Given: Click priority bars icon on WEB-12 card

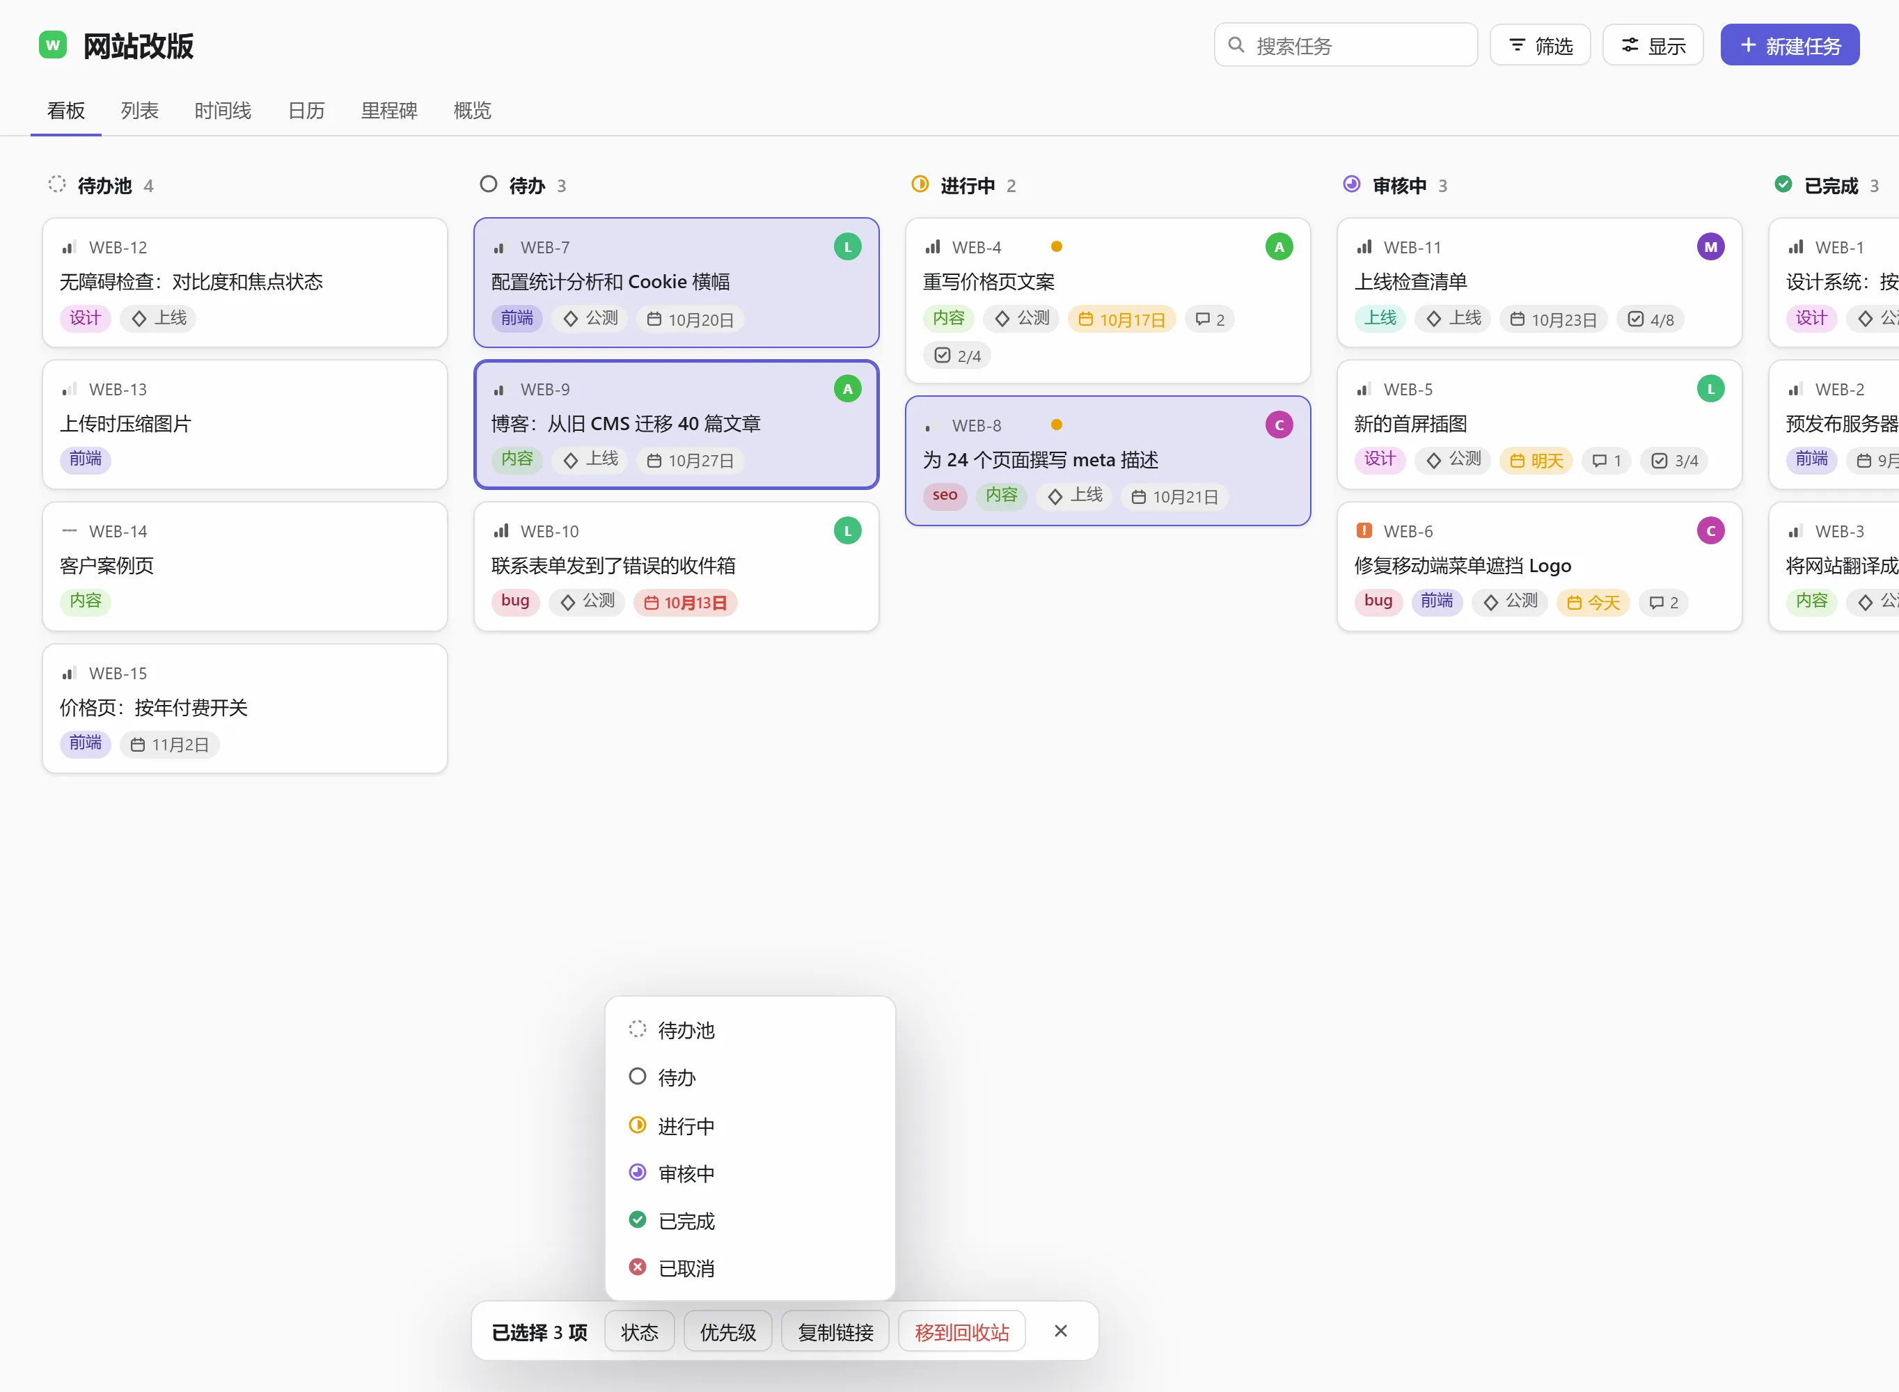Looking at the screenshot, I should click(69, 247).
